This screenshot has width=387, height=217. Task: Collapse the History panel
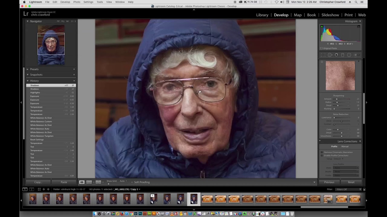coord(28,81)
